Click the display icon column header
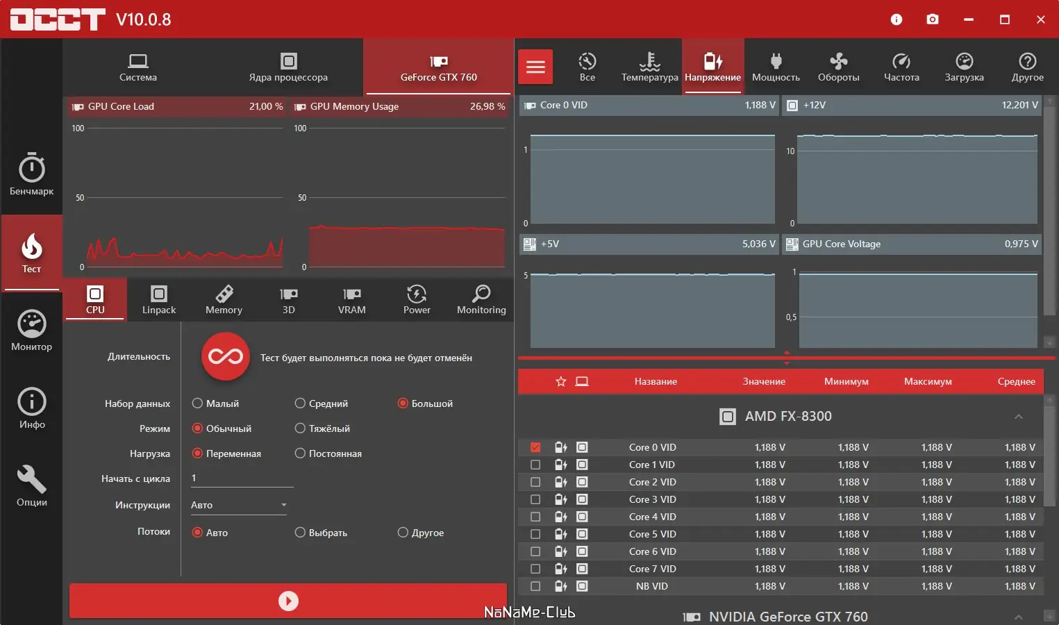 [x=582, y=381]
